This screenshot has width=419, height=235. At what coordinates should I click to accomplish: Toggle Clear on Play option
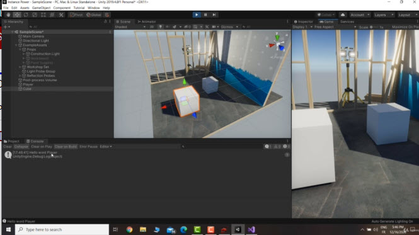coord(42,147)
